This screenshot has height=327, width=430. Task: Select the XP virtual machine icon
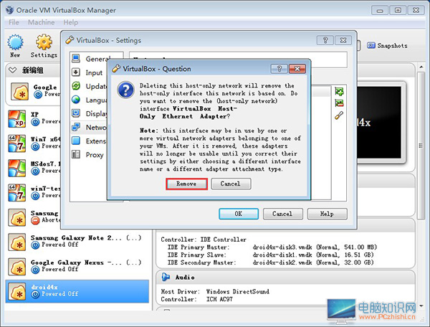16,118
